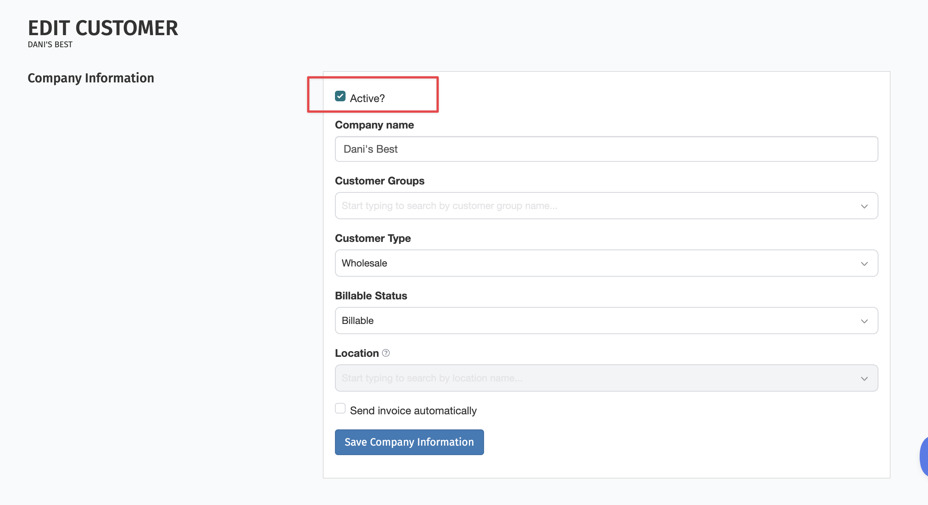The width and height of the screenshot is (928, 505).
Task: Click the Billable status value
Action: 358,321
